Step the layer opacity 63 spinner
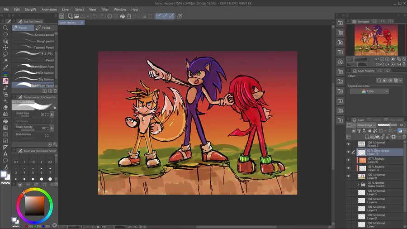 405,125
